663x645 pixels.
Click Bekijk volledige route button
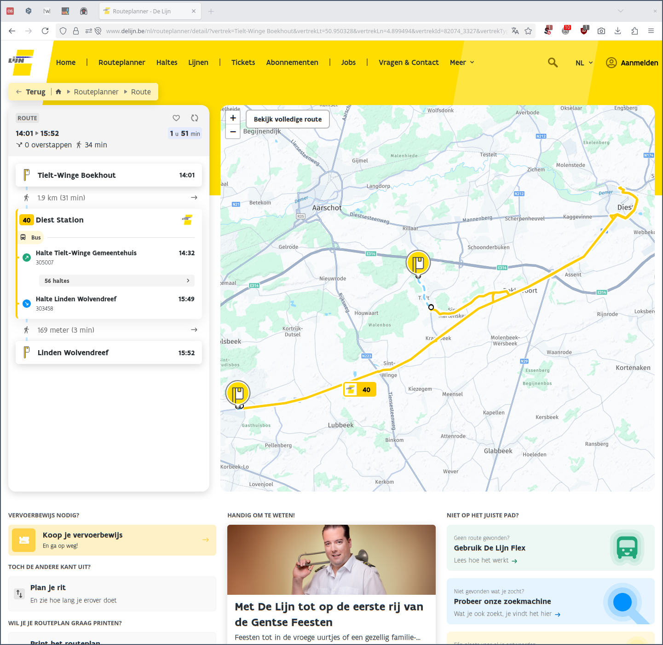[x=288, y=119]
